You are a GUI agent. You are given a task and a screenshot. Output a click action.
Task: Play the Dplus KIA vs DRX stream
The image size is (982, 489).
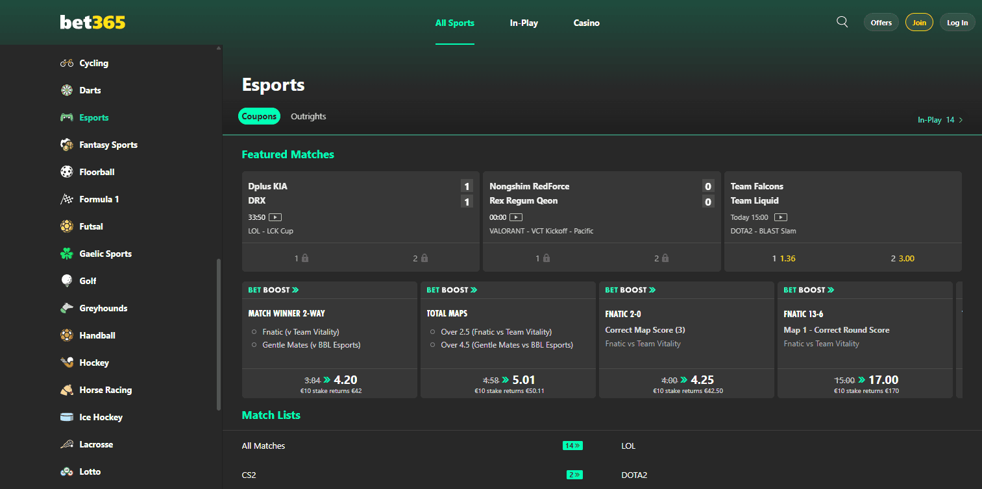pos(275,217)
